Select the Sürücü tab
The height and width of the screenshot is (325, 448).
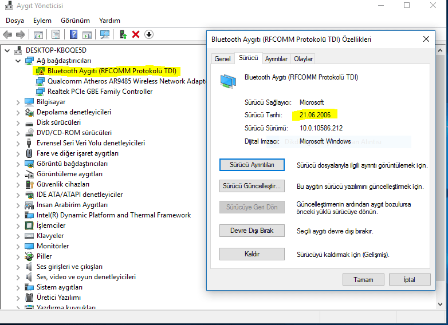pyautogui.click(x=248, y=58)
